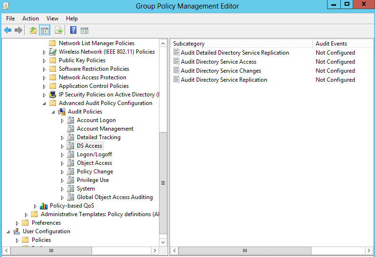This screenshot has width=375, height=257.
Task: Collapse the User Configuration node
Action: [x=9, y=232]
